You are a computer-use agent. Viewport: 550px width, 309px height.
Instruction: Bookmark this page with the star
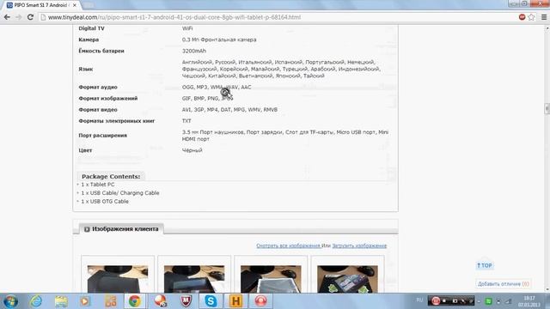coord(531,17)
